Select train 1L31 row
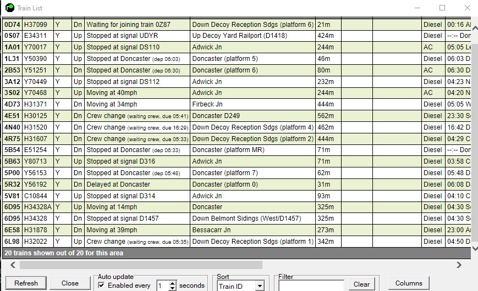Viewport: 478px width, 291px height. pos(237,58)
